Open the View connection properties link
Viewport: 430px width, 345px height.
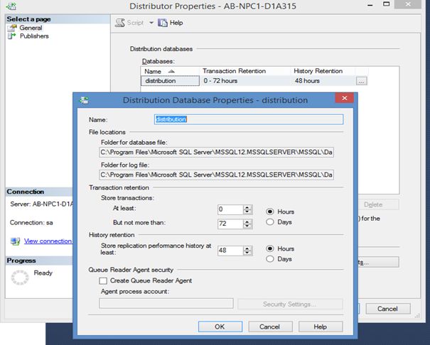point(48,241)
